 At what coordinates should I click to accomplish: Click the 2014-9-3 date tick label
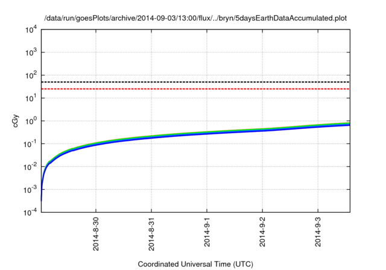[318, 231]
